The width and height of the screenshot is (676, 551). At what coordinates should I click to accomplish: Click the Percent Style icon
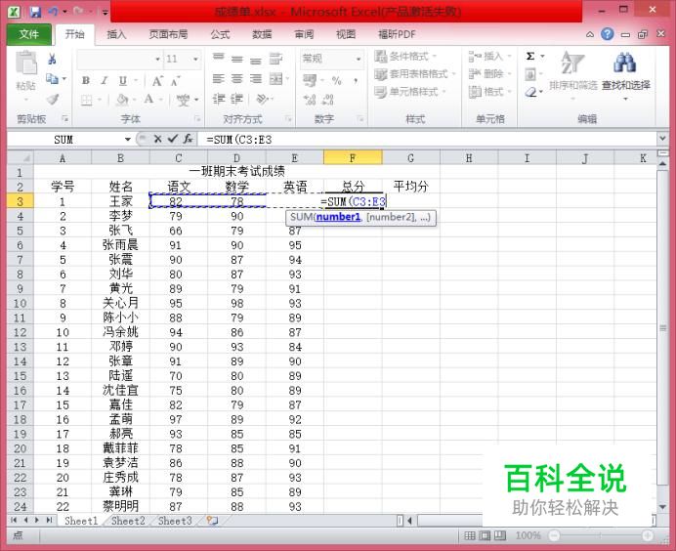coord(337,81)
